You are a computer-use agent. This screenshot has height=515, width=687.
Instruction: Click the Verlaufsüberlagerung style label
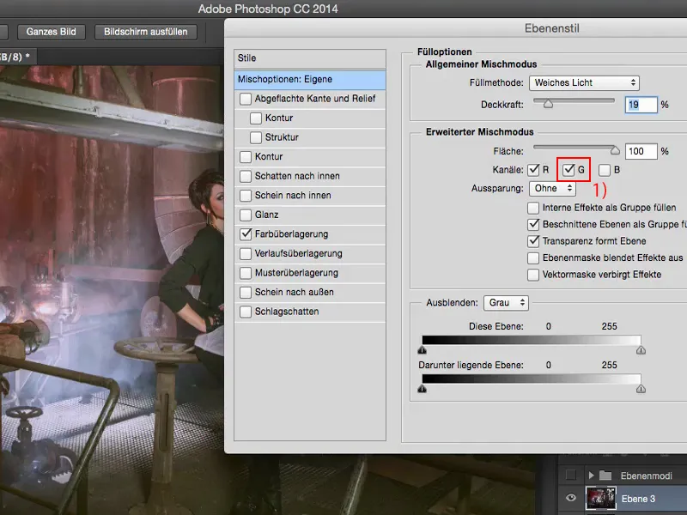click(298, 253)
